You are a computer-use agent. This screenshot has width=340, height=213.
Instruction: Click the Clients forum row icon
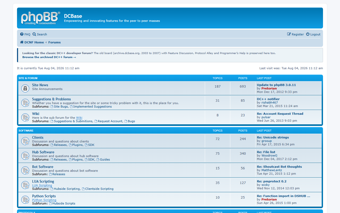click(x=25, y=141)
